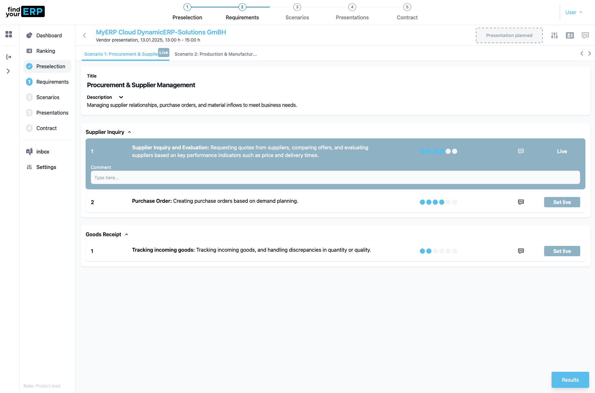The height and width of the screenshot is (393, 595).
Task: Click the Presentation planned status button
Action: tap(509, 35)
